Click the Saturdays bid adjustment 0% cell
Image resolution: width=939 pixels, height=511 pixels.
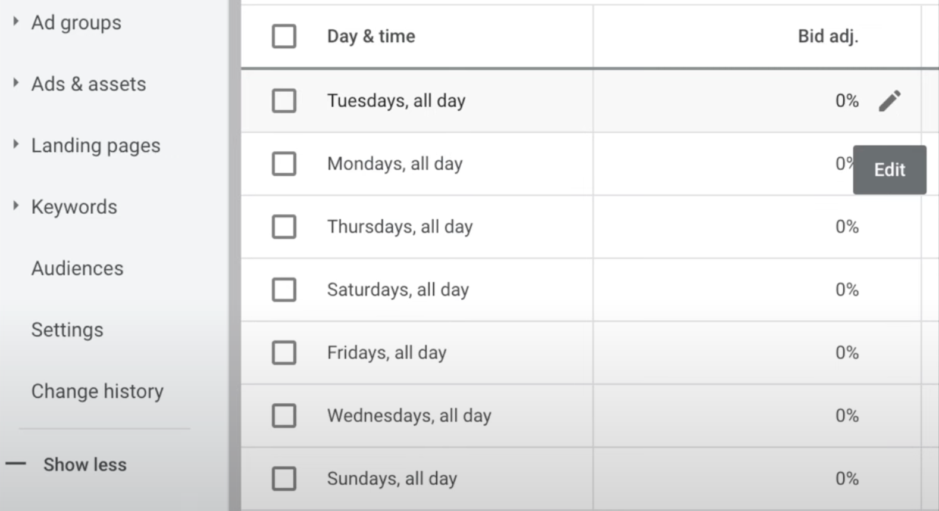point(846,290)
